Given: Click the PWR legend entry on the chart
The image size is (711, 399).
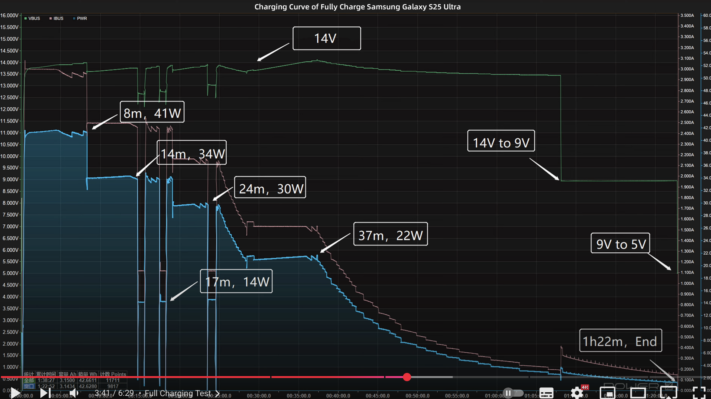Looking at the screenshot, I should click(80, 19).
